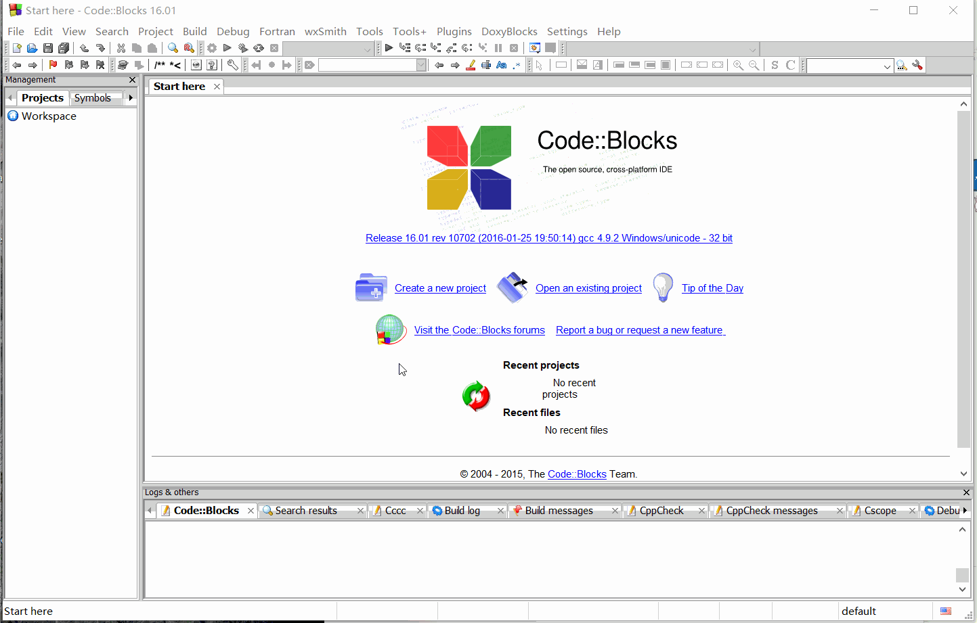
Task: Click the DoxyBlocks block comment /** icon
Action: pos(160,65)
